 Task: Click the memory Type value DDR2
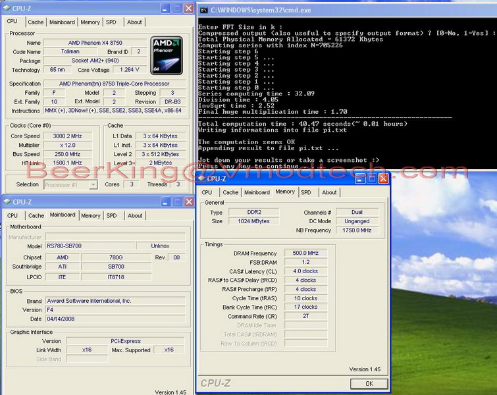point(254,212)
